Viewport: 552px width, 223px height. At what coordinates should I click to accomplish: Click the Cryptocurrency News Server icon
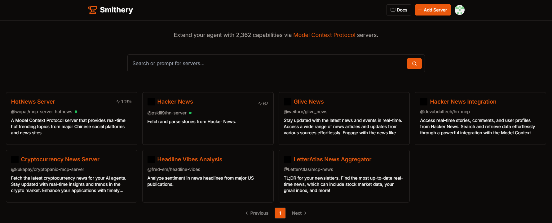click(15, 159)
